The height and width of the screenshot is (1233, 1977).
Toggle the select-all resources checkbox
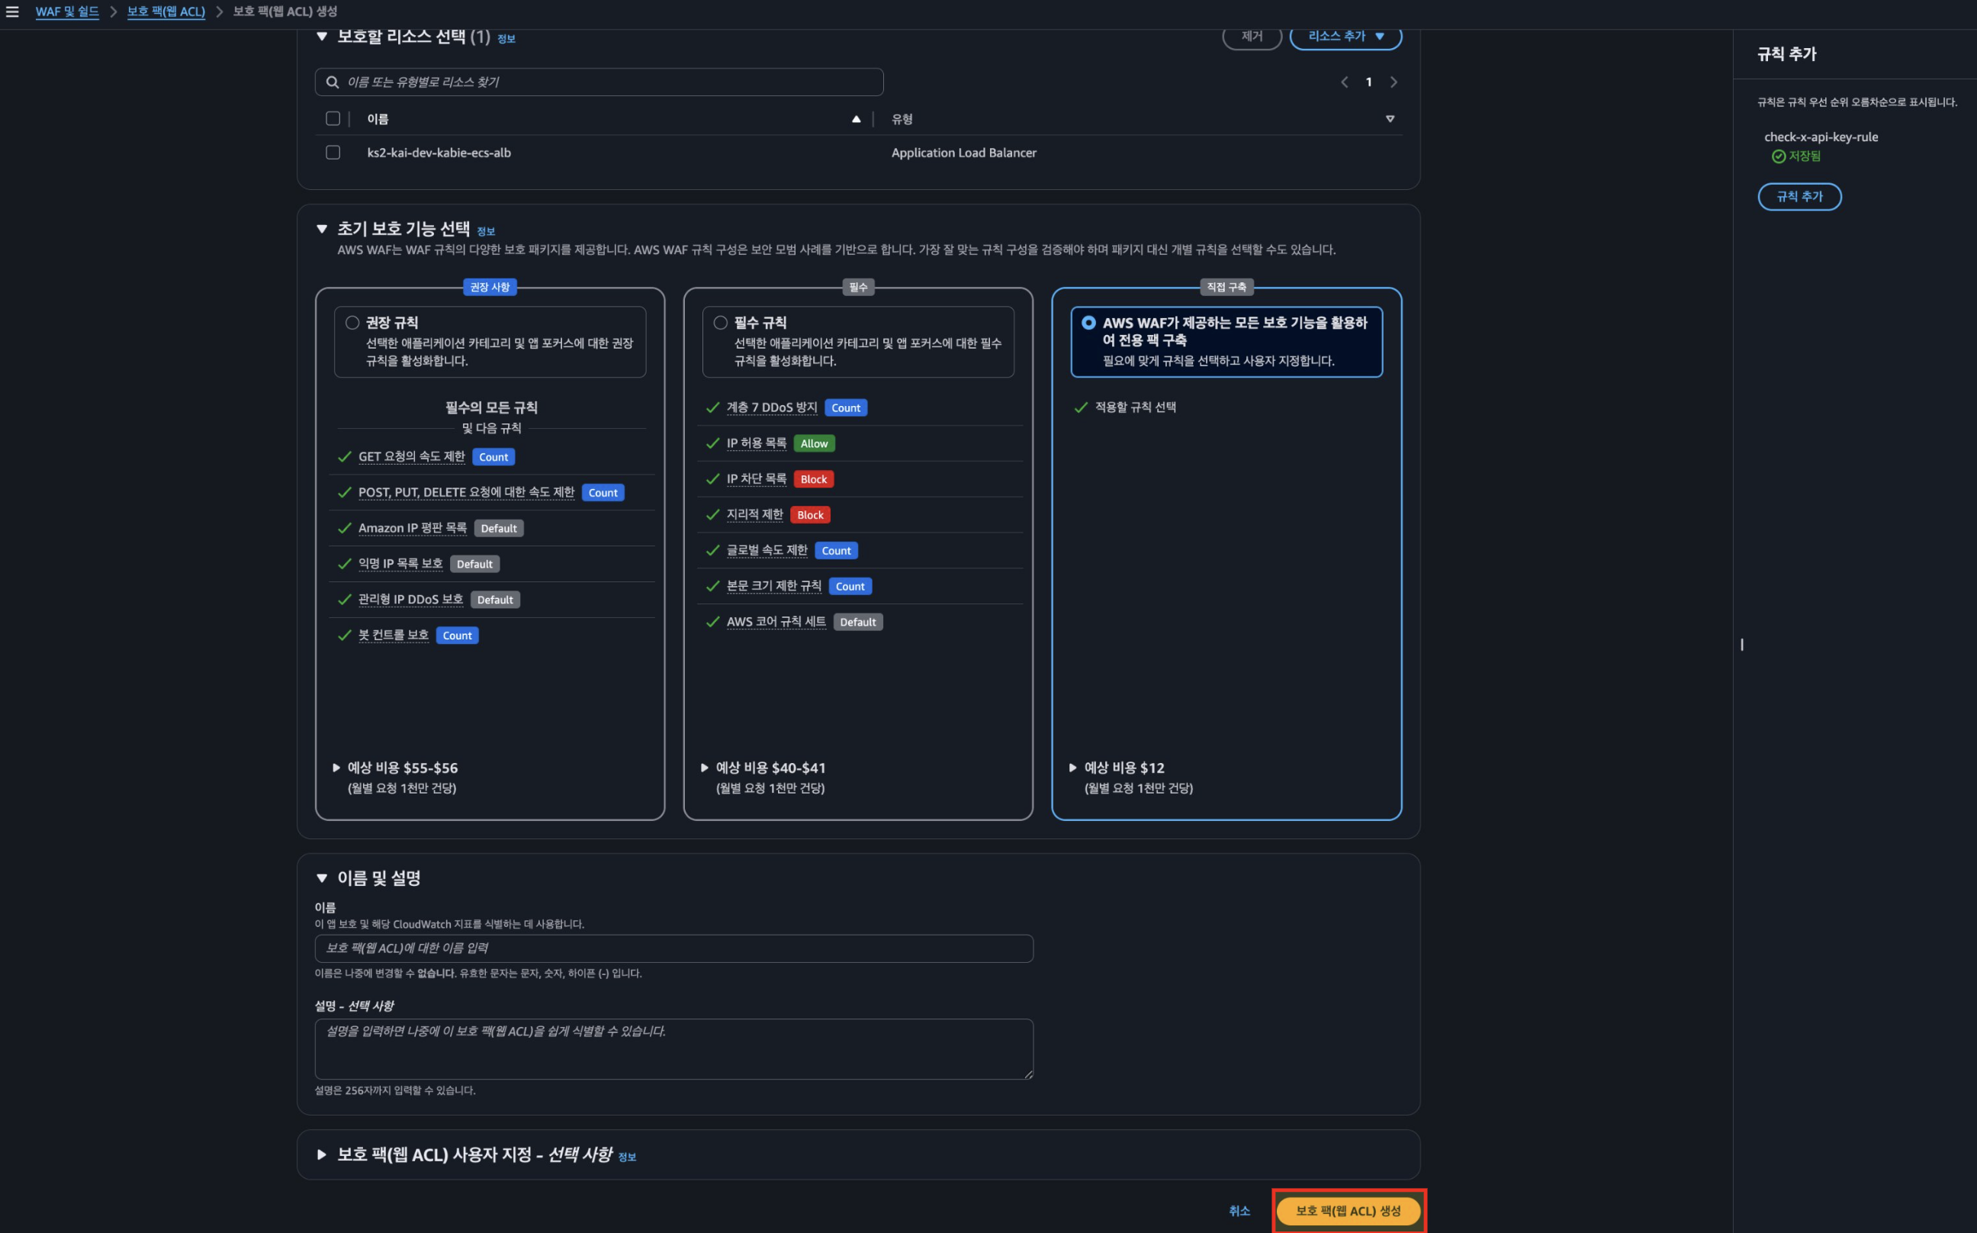(x=333, y=119)
